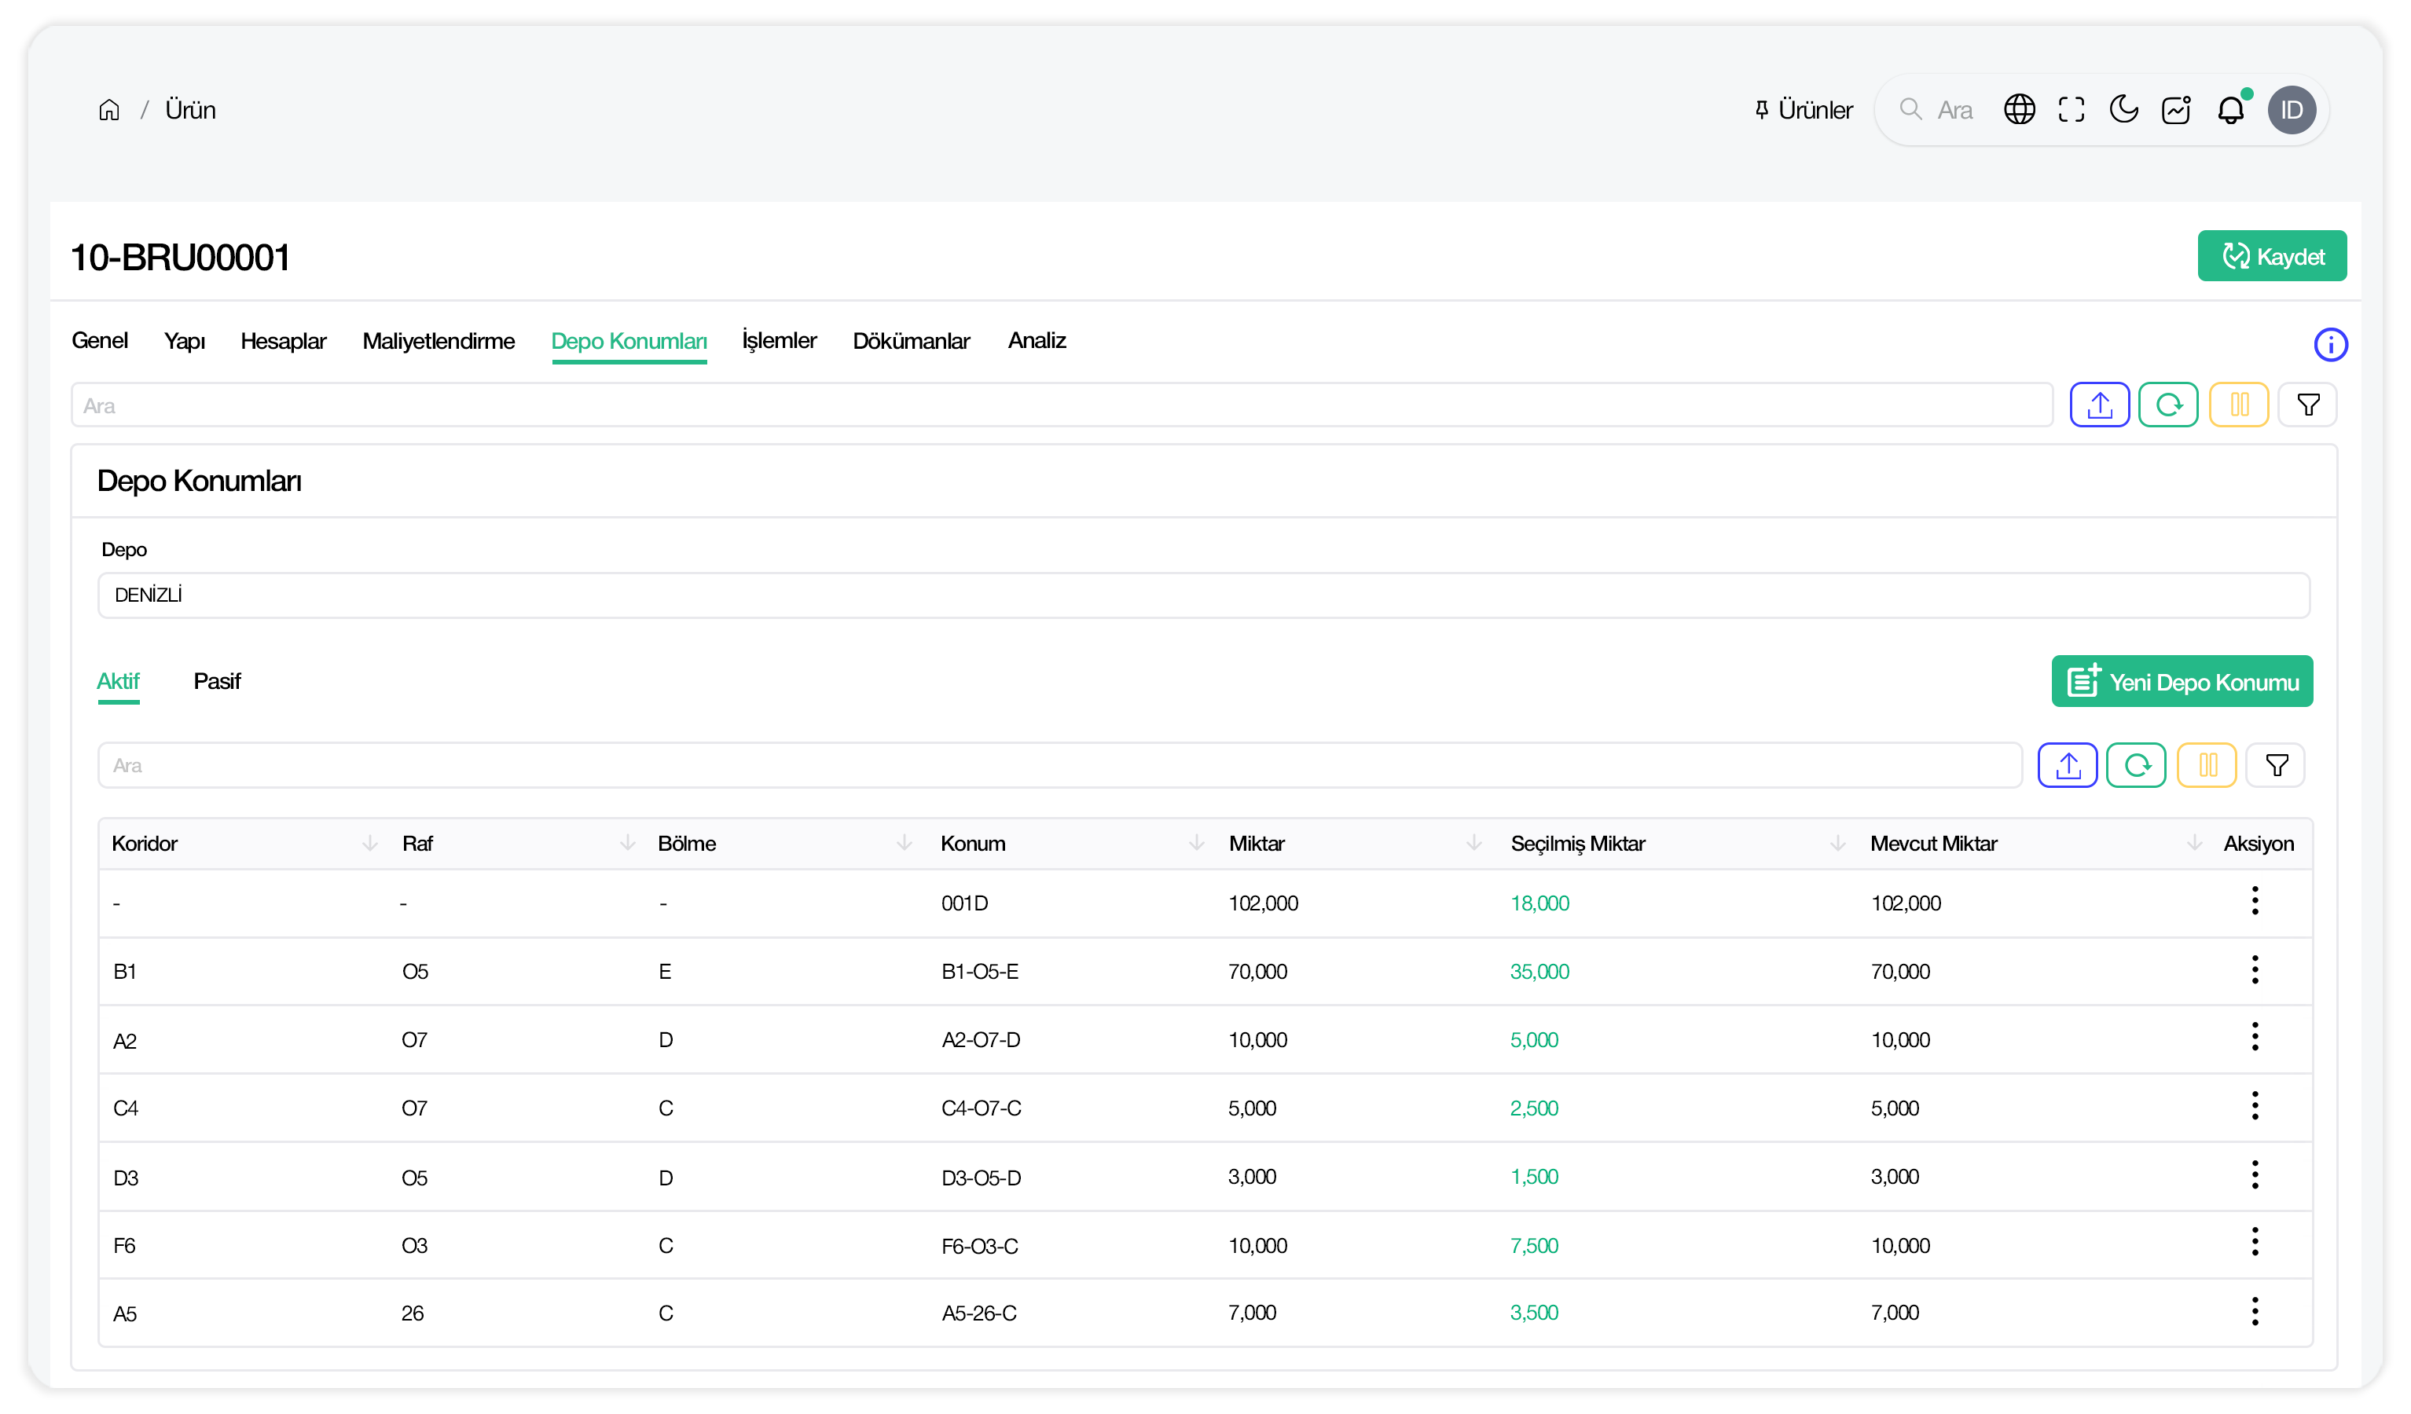
Task: Click the 18,000 selected quantity link
Action: pyautogui.click(x=1539, y=903)
